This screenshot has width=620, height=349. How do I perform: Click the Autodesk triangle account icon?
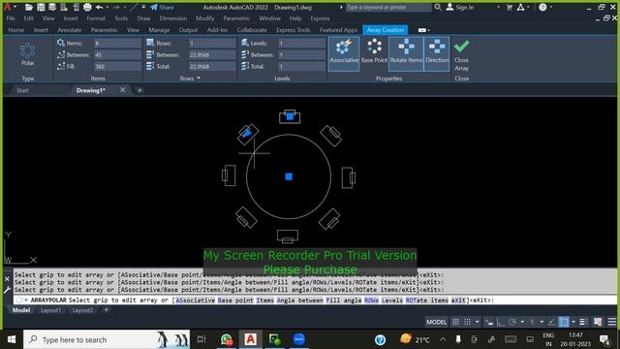tap(521, 7)
